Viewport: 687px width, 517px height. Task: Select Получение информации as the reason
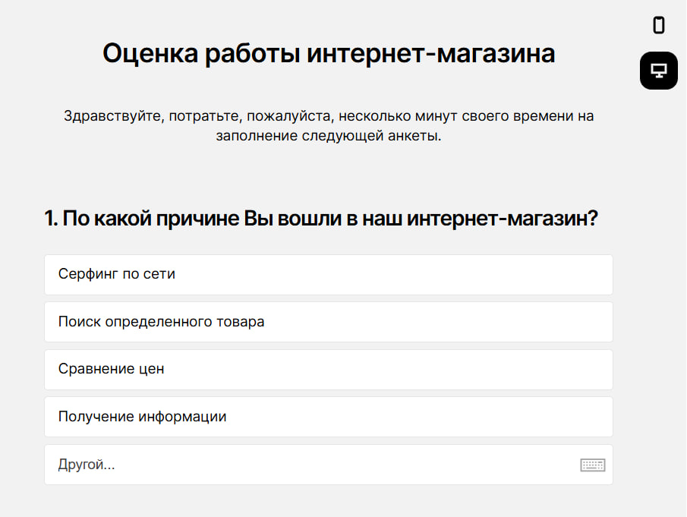(x=328, y=417)
